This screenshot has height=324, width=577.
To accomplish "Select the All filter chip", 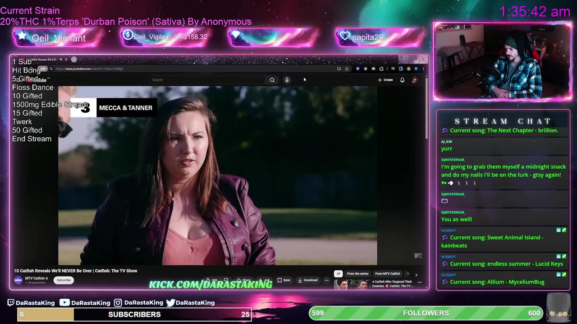I will pyautogui.click(x=338, y=274).
